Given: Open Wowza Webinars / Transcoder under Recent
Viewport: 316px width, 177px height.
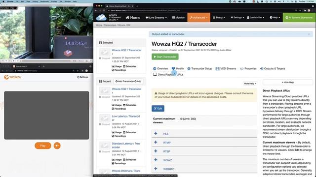Looking at the screenshot, I should [x=126, y=171].
